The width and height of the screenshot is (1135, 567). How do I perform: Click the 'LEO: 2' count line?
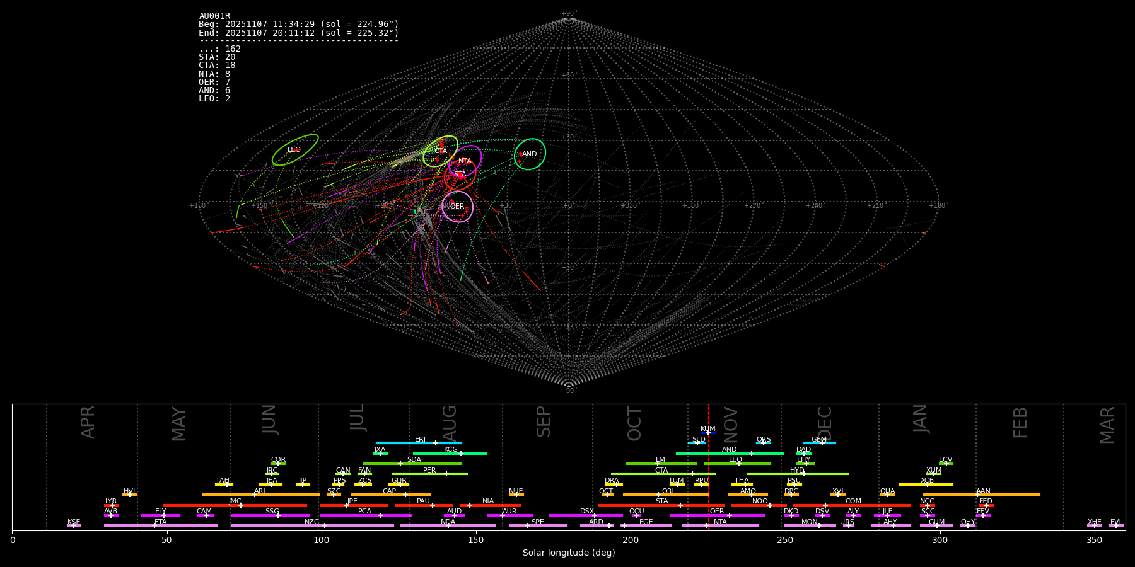214,99
